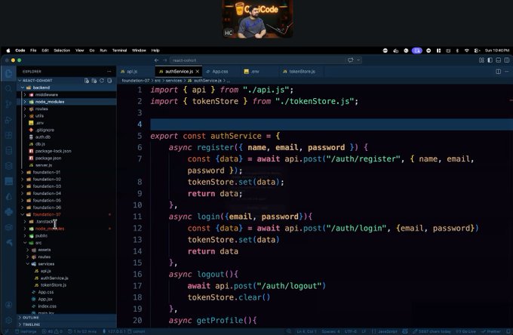The image size is (513, 335).
Task: Click the Go Back arrow in title bar
Action: [156, 60]
